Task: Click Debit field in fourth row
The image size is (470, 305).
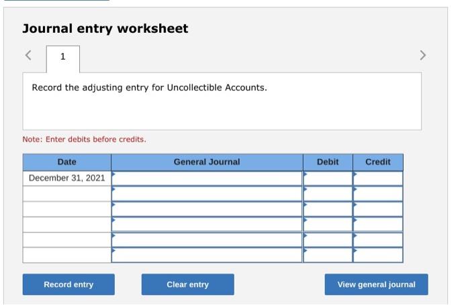Action: 328,224
